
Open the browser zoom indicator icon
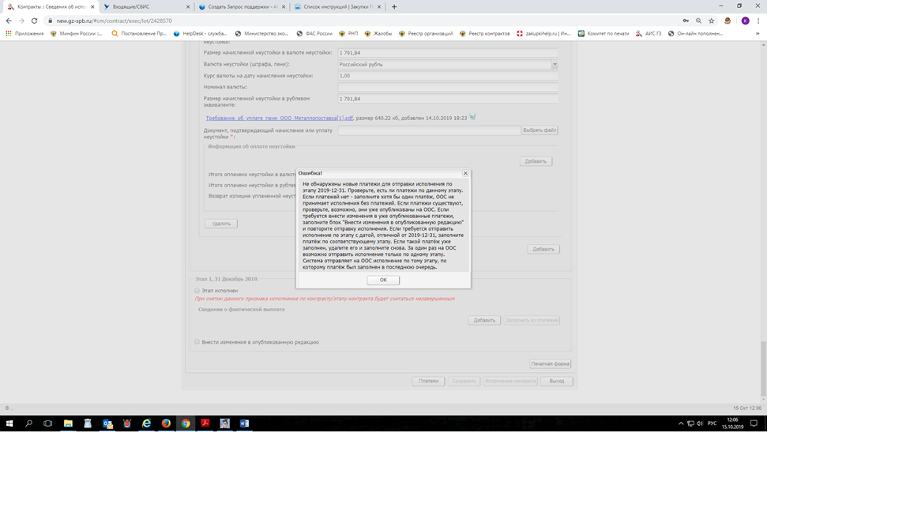click(699, 21)
